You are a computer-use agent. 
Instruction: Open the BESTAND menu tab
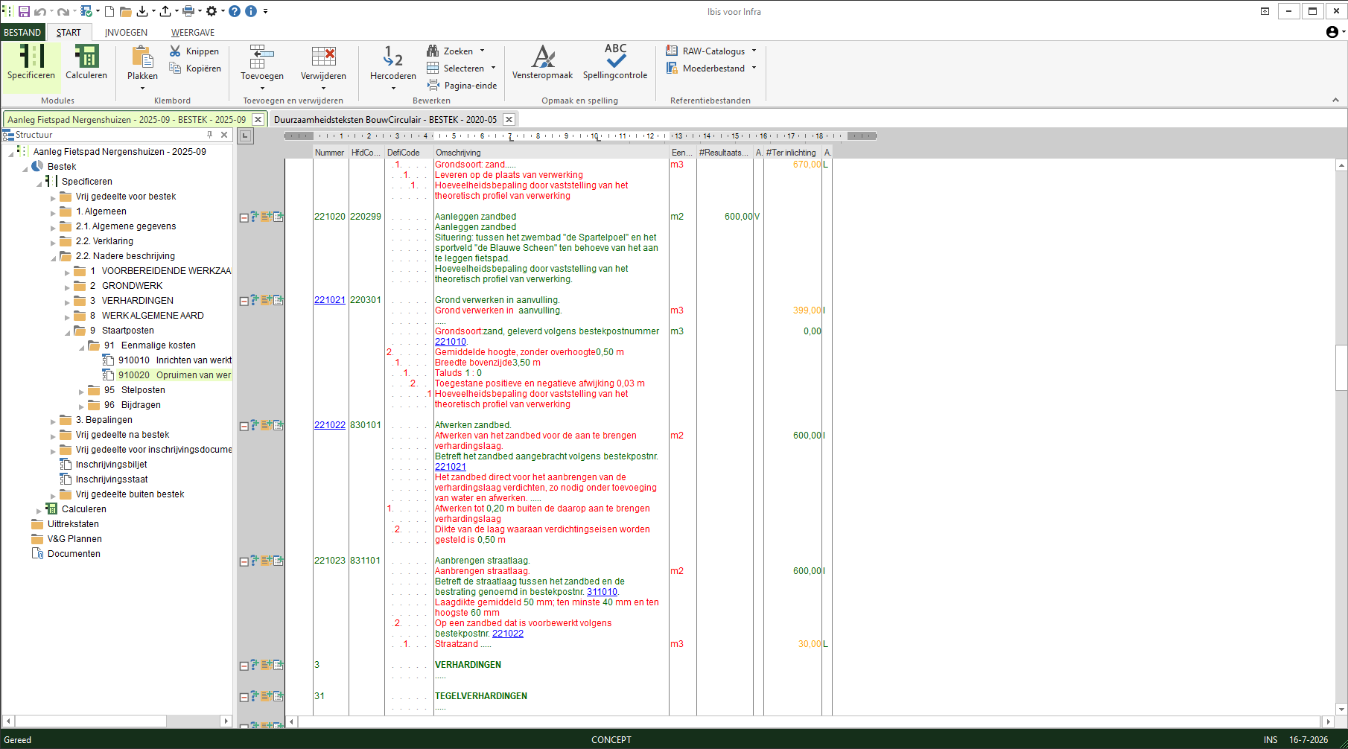click(22, 33)
